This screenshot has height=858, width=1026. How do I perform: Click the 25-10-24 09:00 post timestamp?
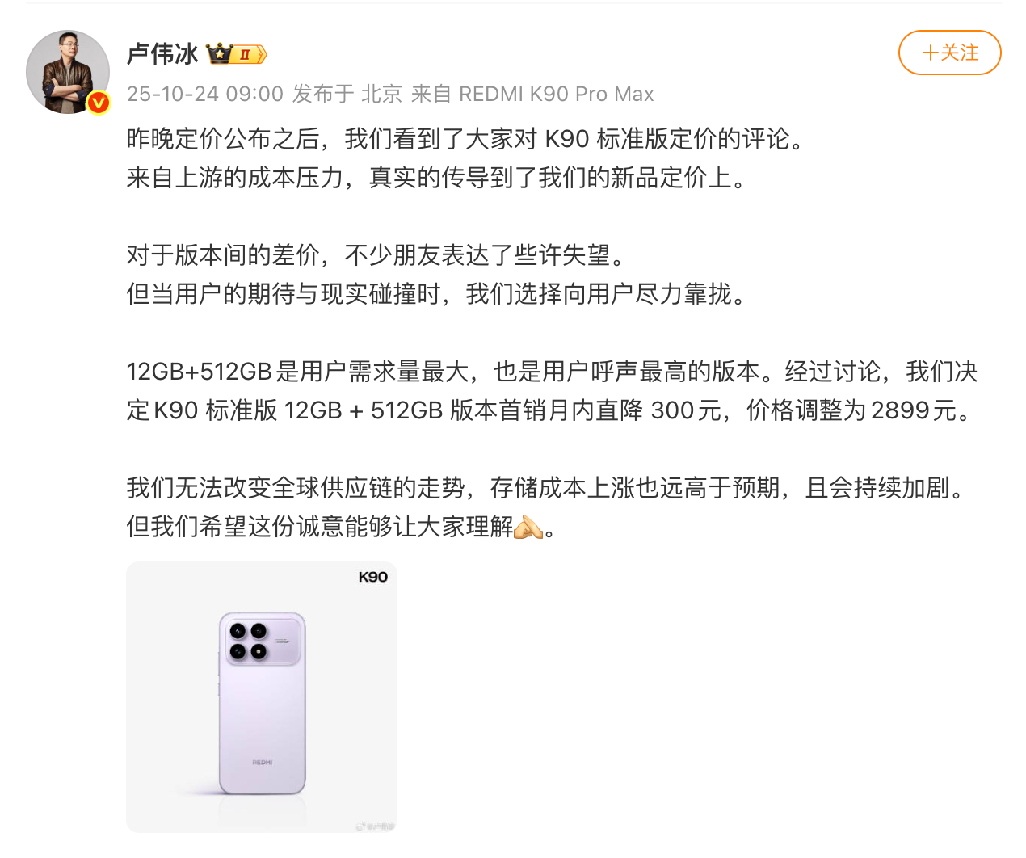(x=205, y=95)
